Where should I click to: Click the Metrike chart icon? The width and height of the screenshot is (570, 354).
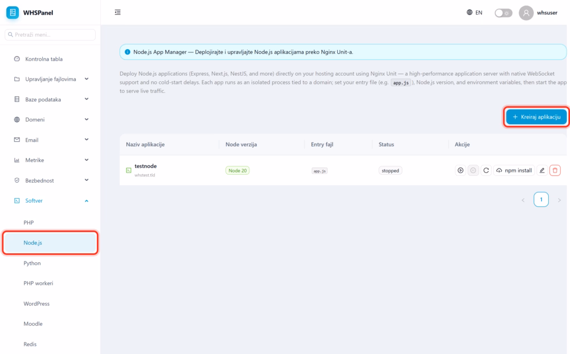[17, 160]
